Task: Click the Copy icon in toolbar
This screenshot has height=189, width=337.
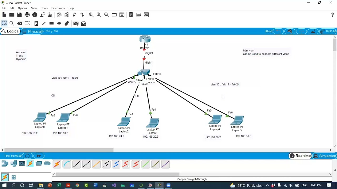Action: (59, 15)
